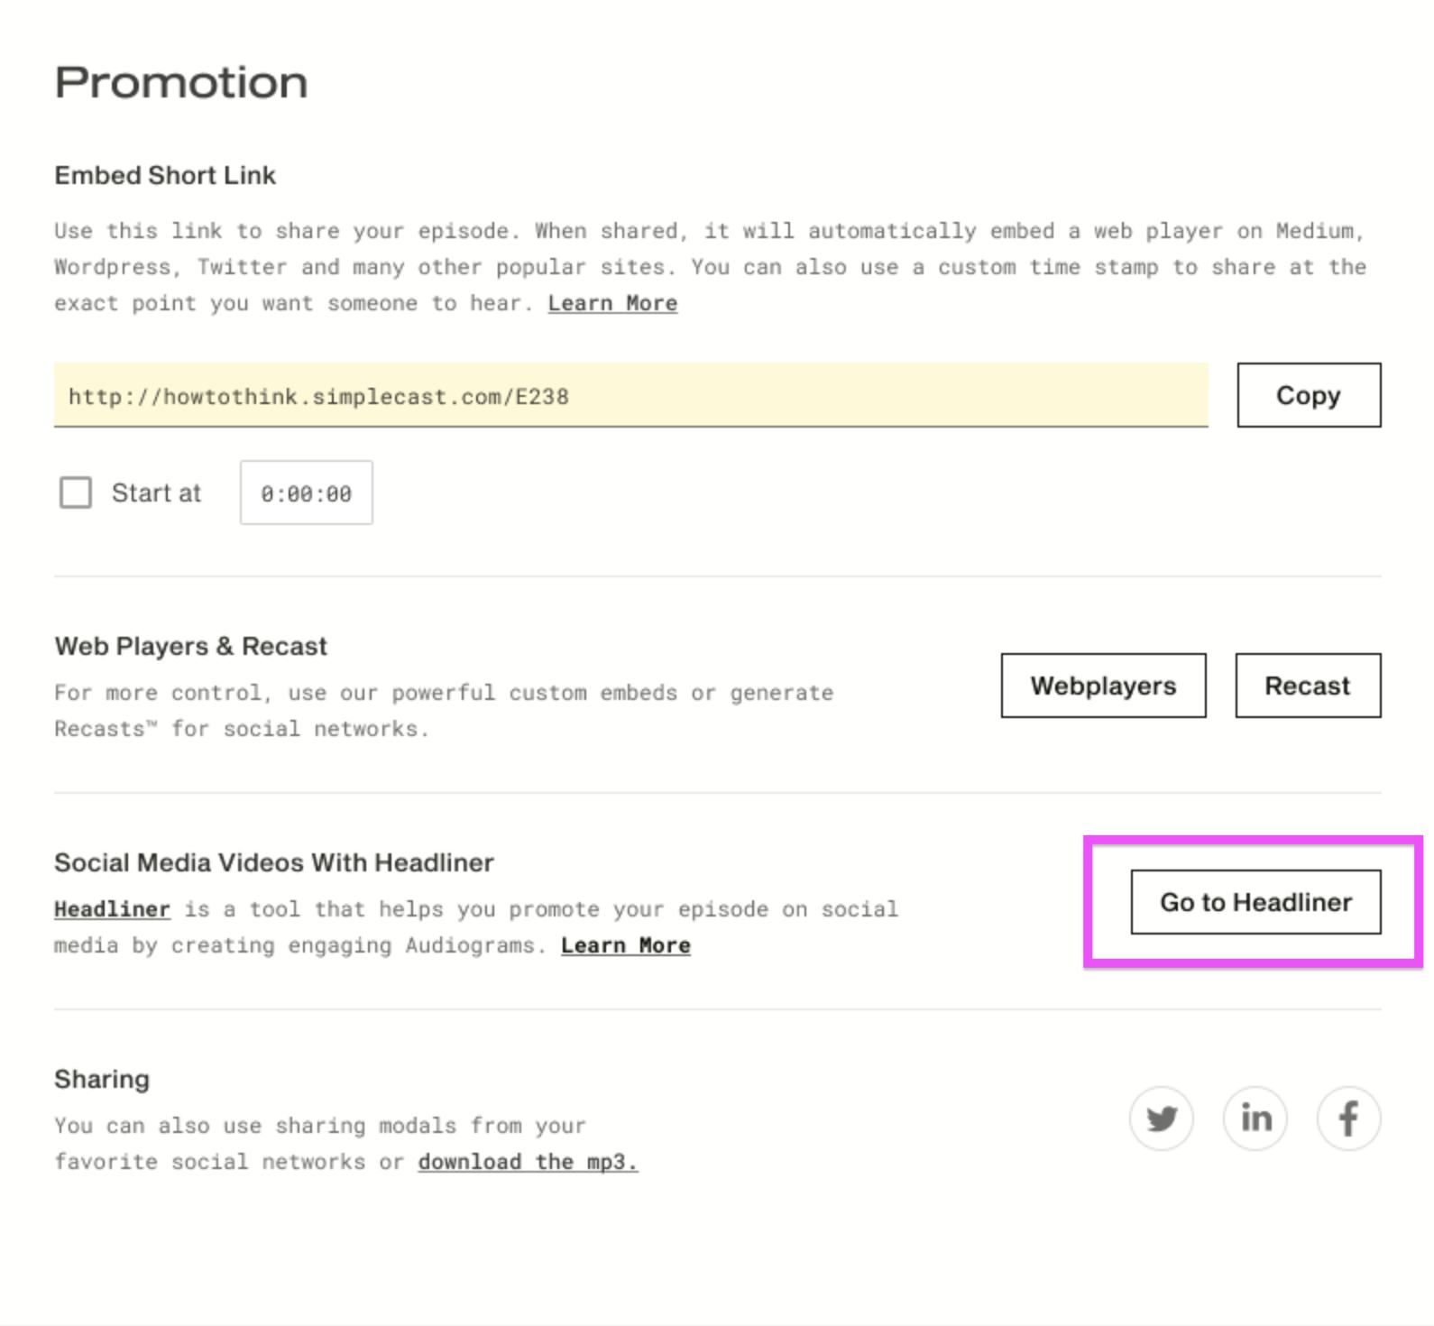Go to Headliner via the button

1256,902
